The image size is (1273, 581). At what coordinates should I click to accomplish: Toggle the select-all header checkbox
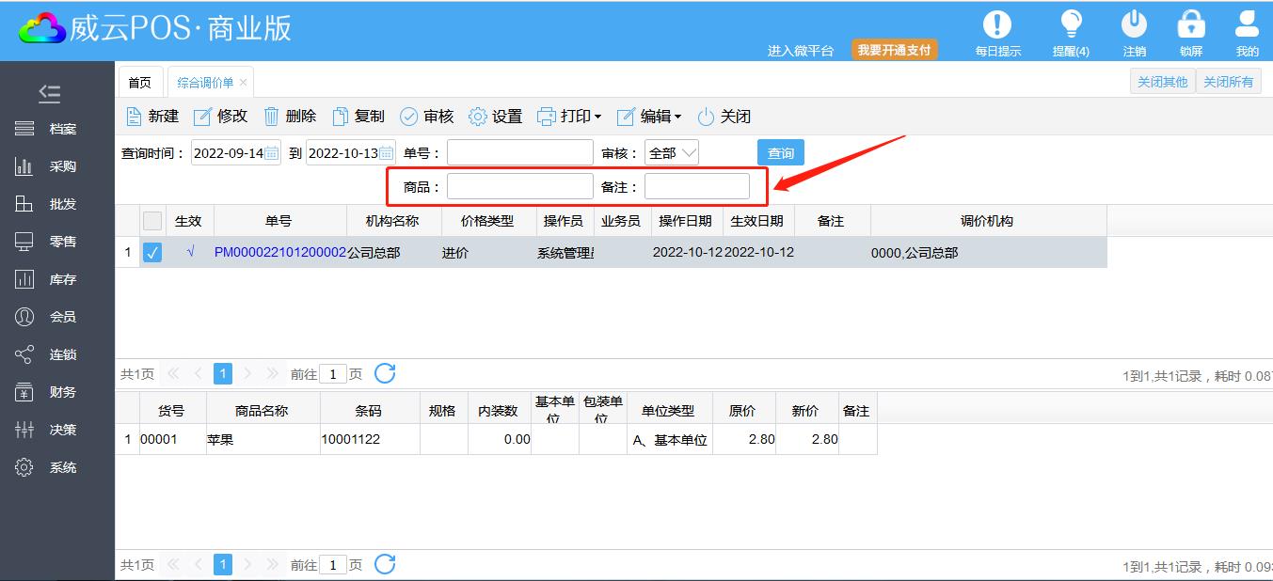152,221
